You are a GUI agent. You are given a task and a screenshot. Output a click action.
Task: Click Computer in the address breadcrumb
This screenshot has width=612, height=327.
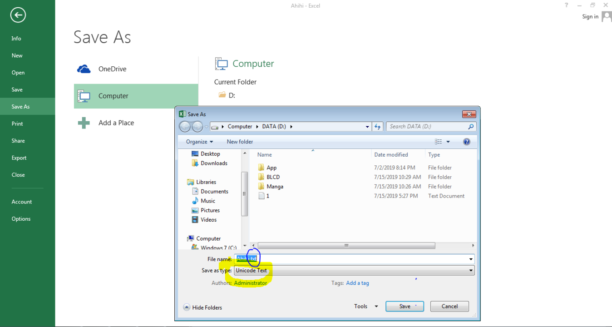(x=240, y=127)
